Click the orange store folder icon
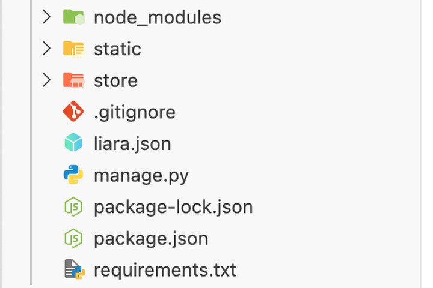 73,80
